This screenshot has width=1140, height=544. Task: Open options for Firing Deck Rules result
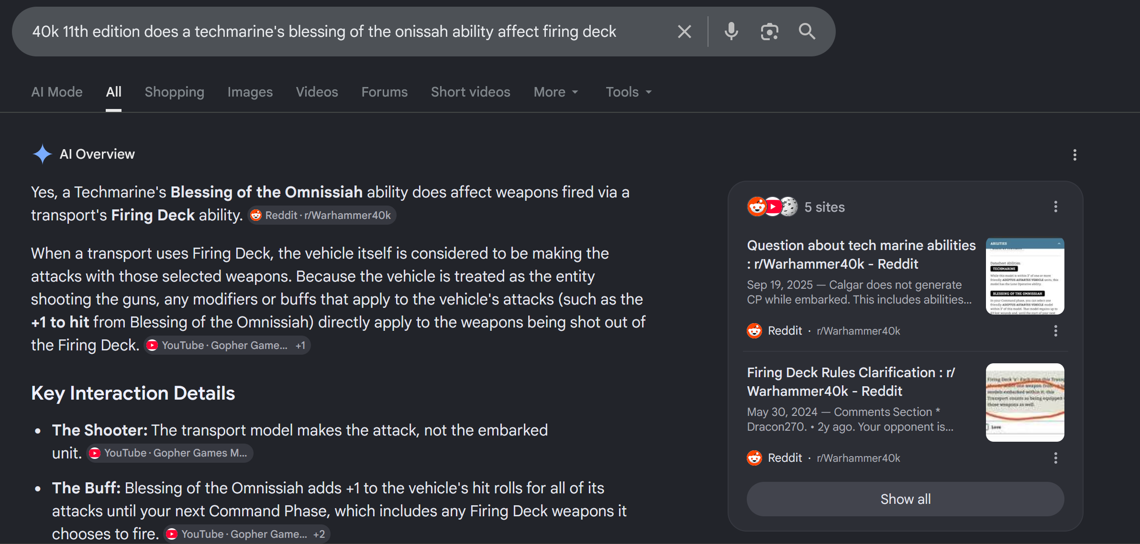click(1055, 458)
